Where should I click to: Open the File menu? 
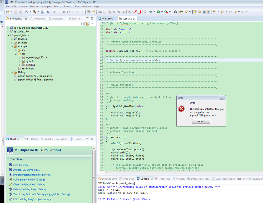[8, 7]
